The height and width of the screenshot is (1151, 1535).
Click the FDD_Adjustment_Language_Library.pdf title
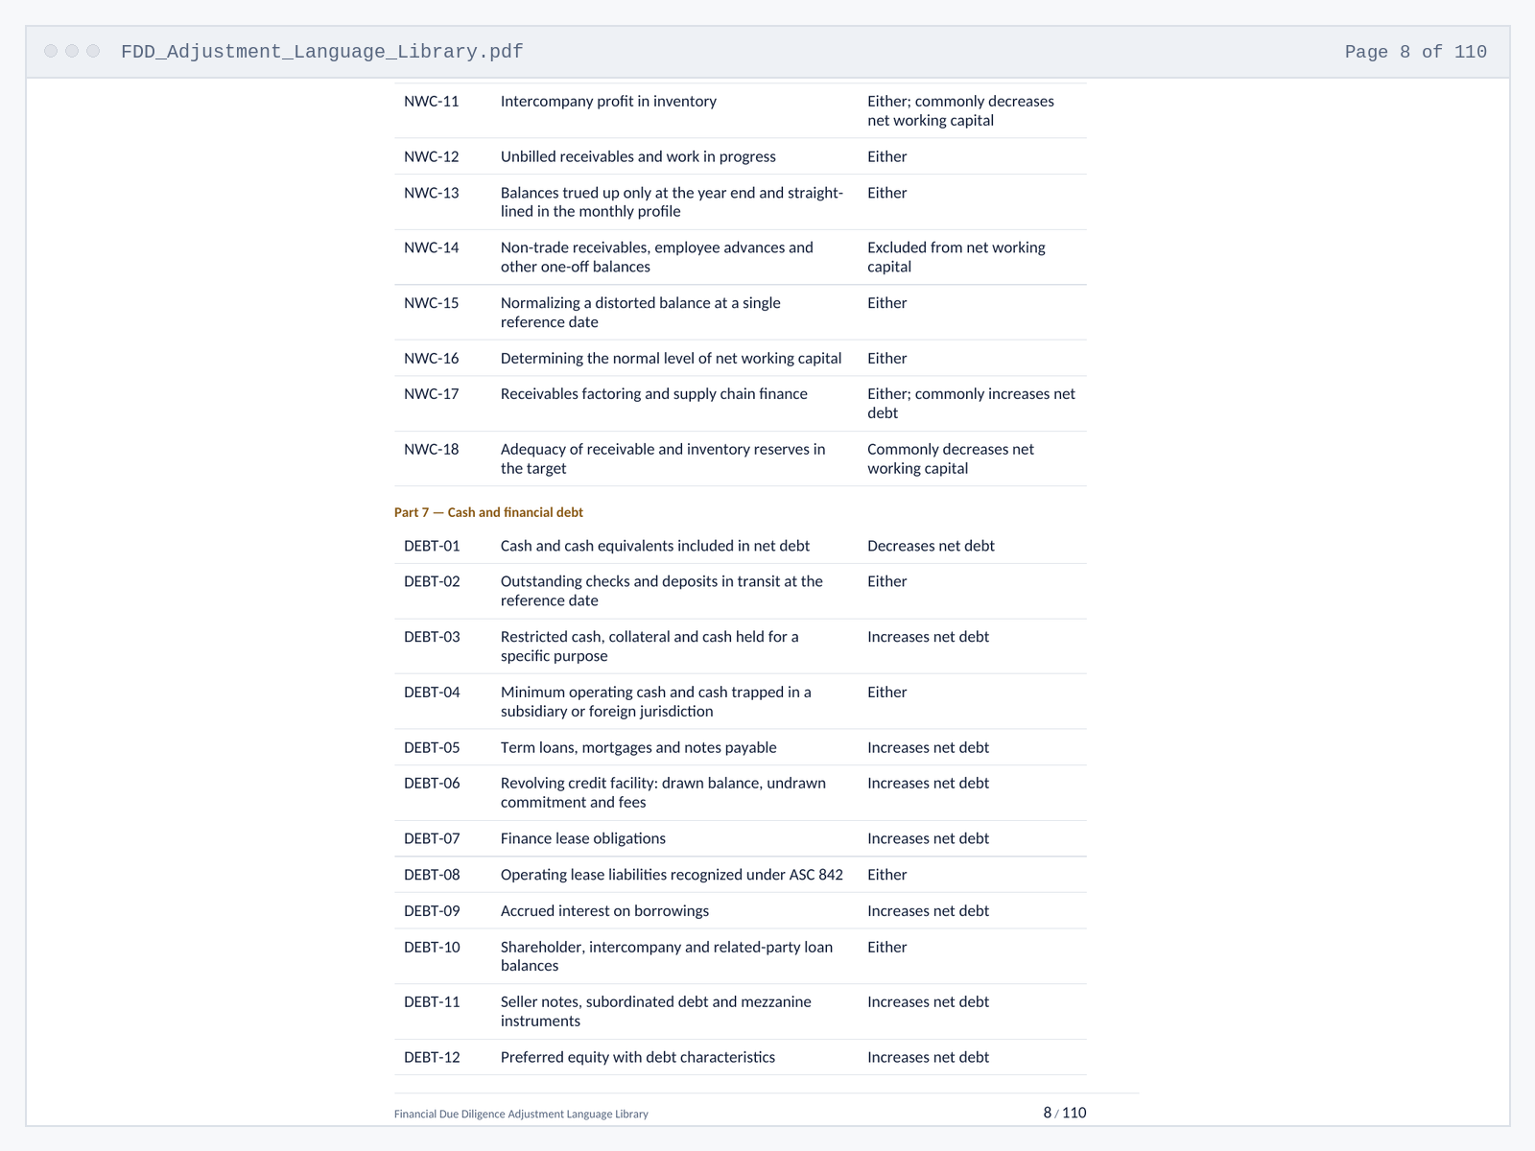322,52
